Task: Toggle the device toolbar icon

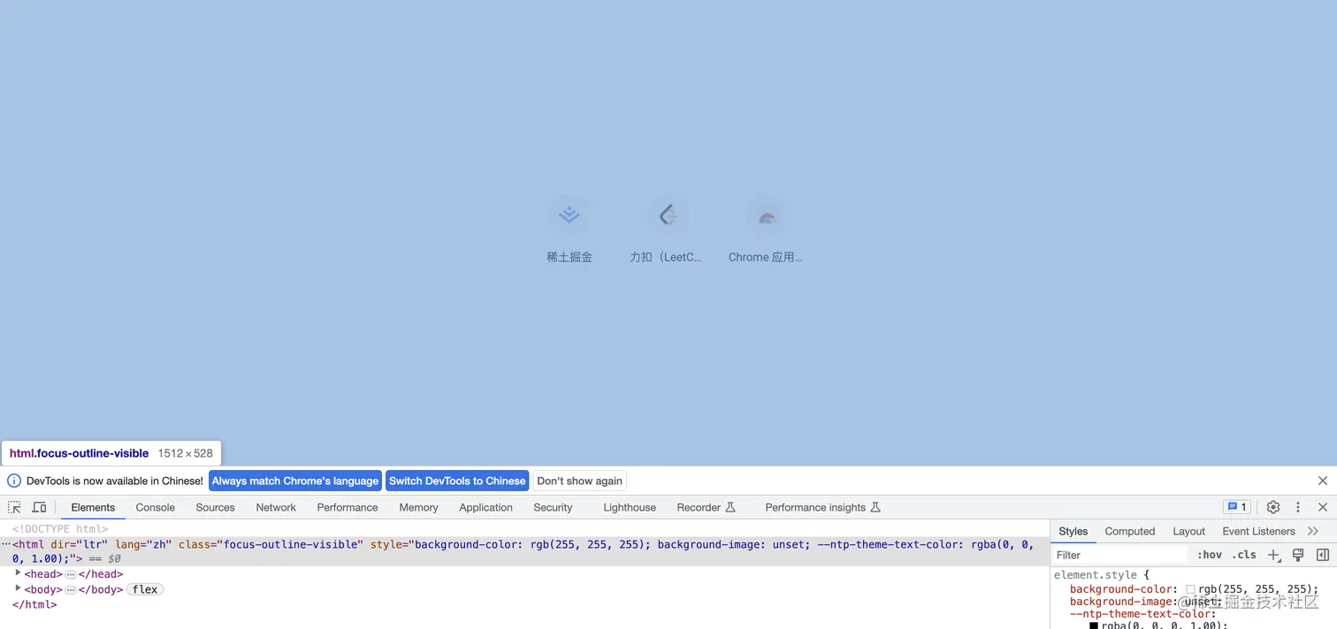Action: pos(39,507)
